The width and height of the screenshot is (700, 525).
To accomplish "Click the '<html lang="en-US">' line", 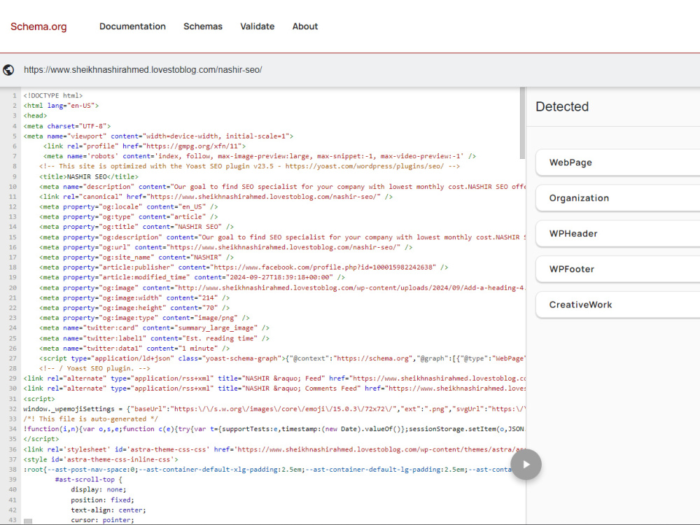I will click(x=61, y=106).
